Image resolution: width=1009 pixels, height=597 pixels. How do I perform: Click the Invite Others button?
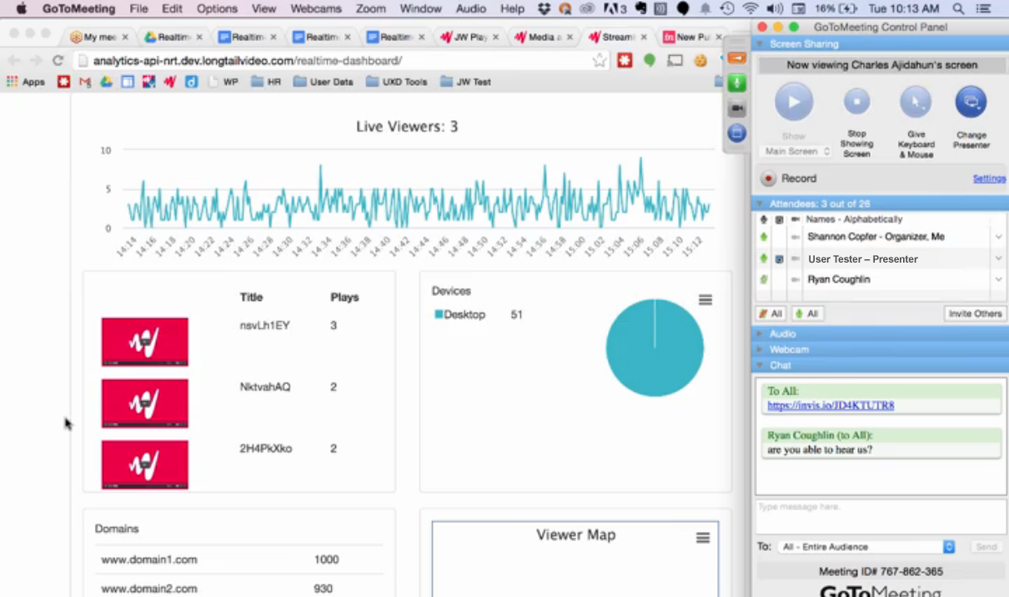click(974, 314)
